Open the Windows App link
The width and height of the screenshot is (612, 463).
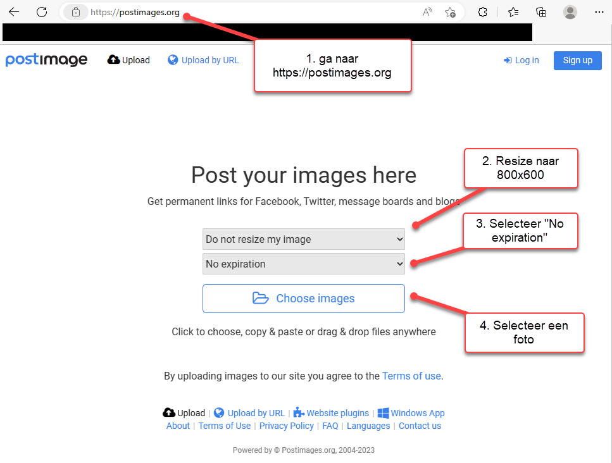[418, 413]
